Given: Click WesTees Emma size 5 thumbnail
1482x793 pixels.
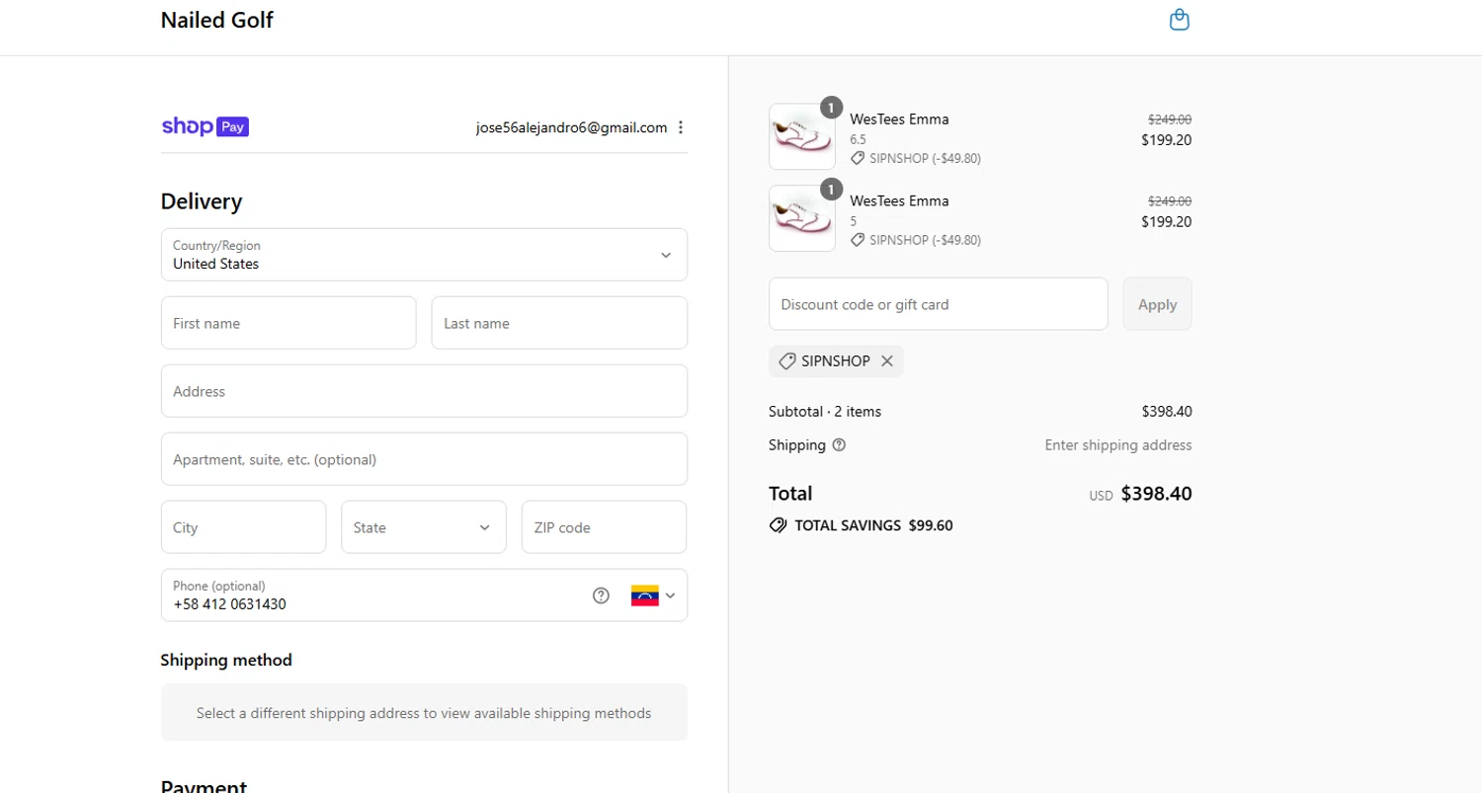Looking at the screenshot, I should coord(802,218).
